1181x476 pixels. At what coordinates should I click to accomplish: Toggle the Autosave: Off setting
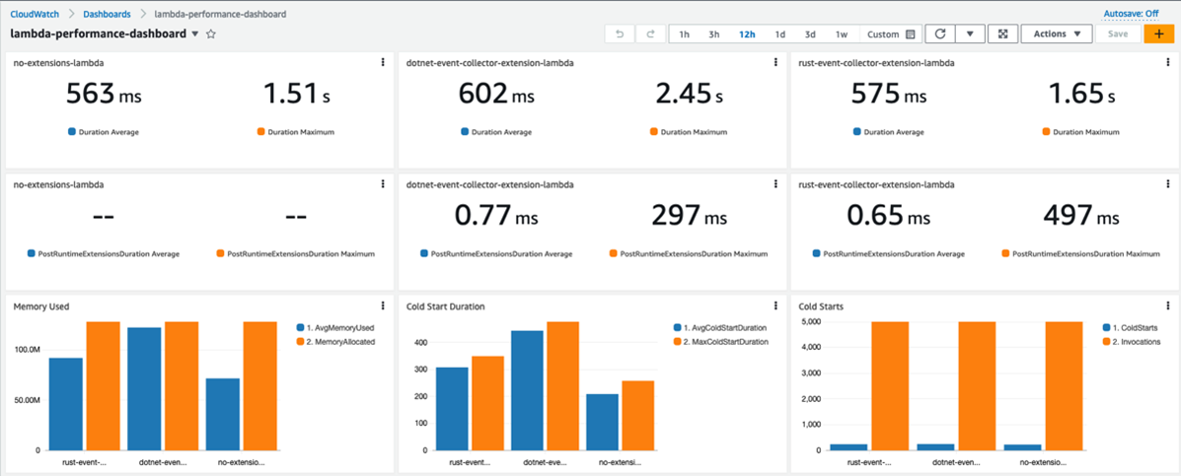click(x=1131, y=14)
